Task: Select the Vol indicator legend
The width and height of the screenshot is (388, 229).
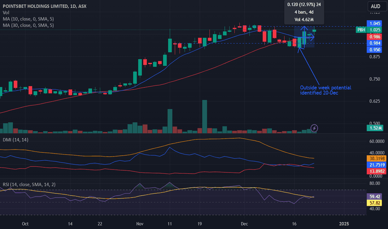Action: (6, 12)
